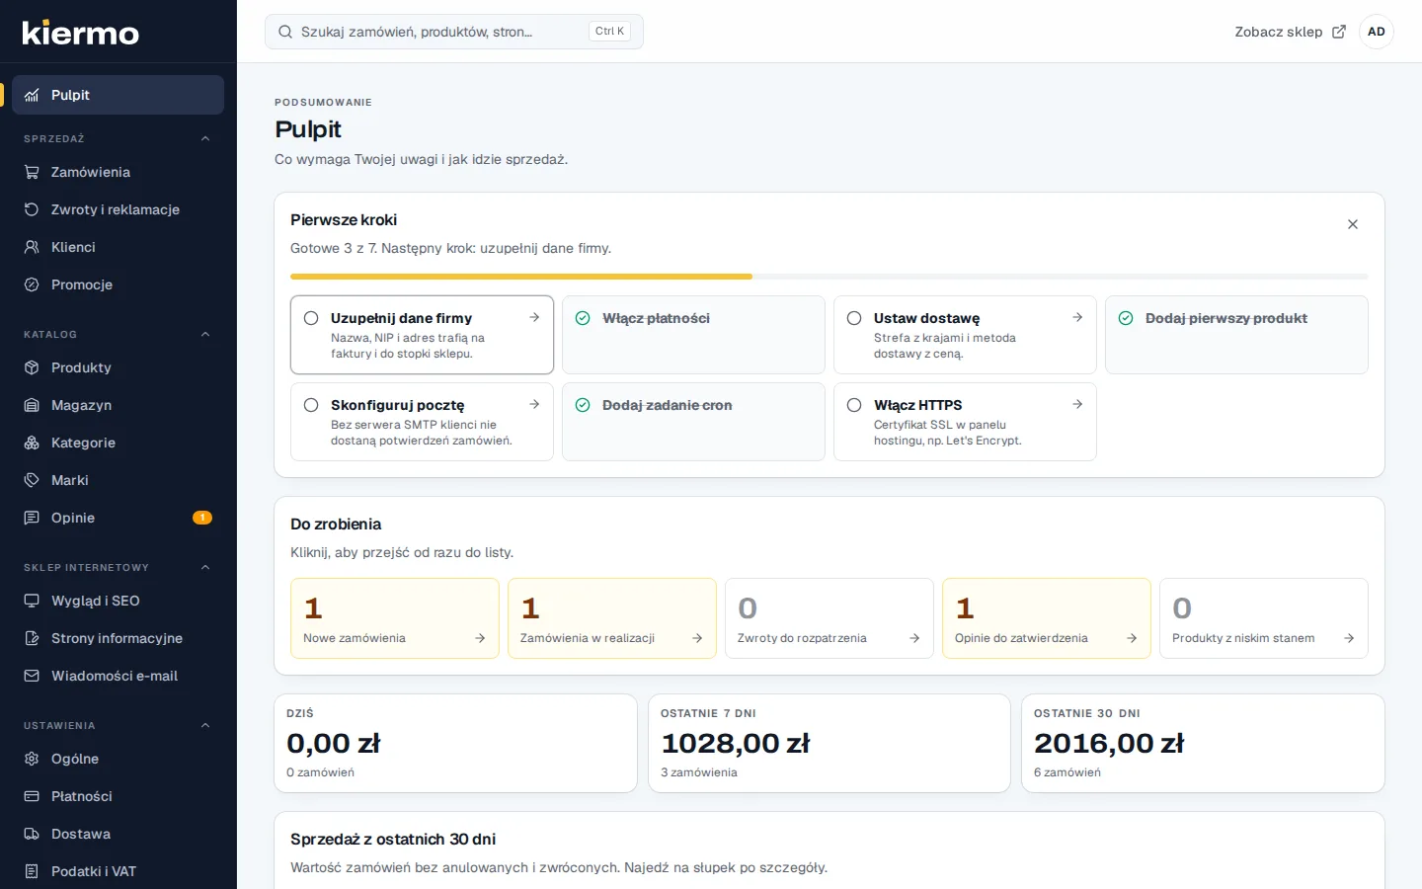Click the kiermo logo
Viewport: 1422px width, 889px height.
[x=81, y=33]
